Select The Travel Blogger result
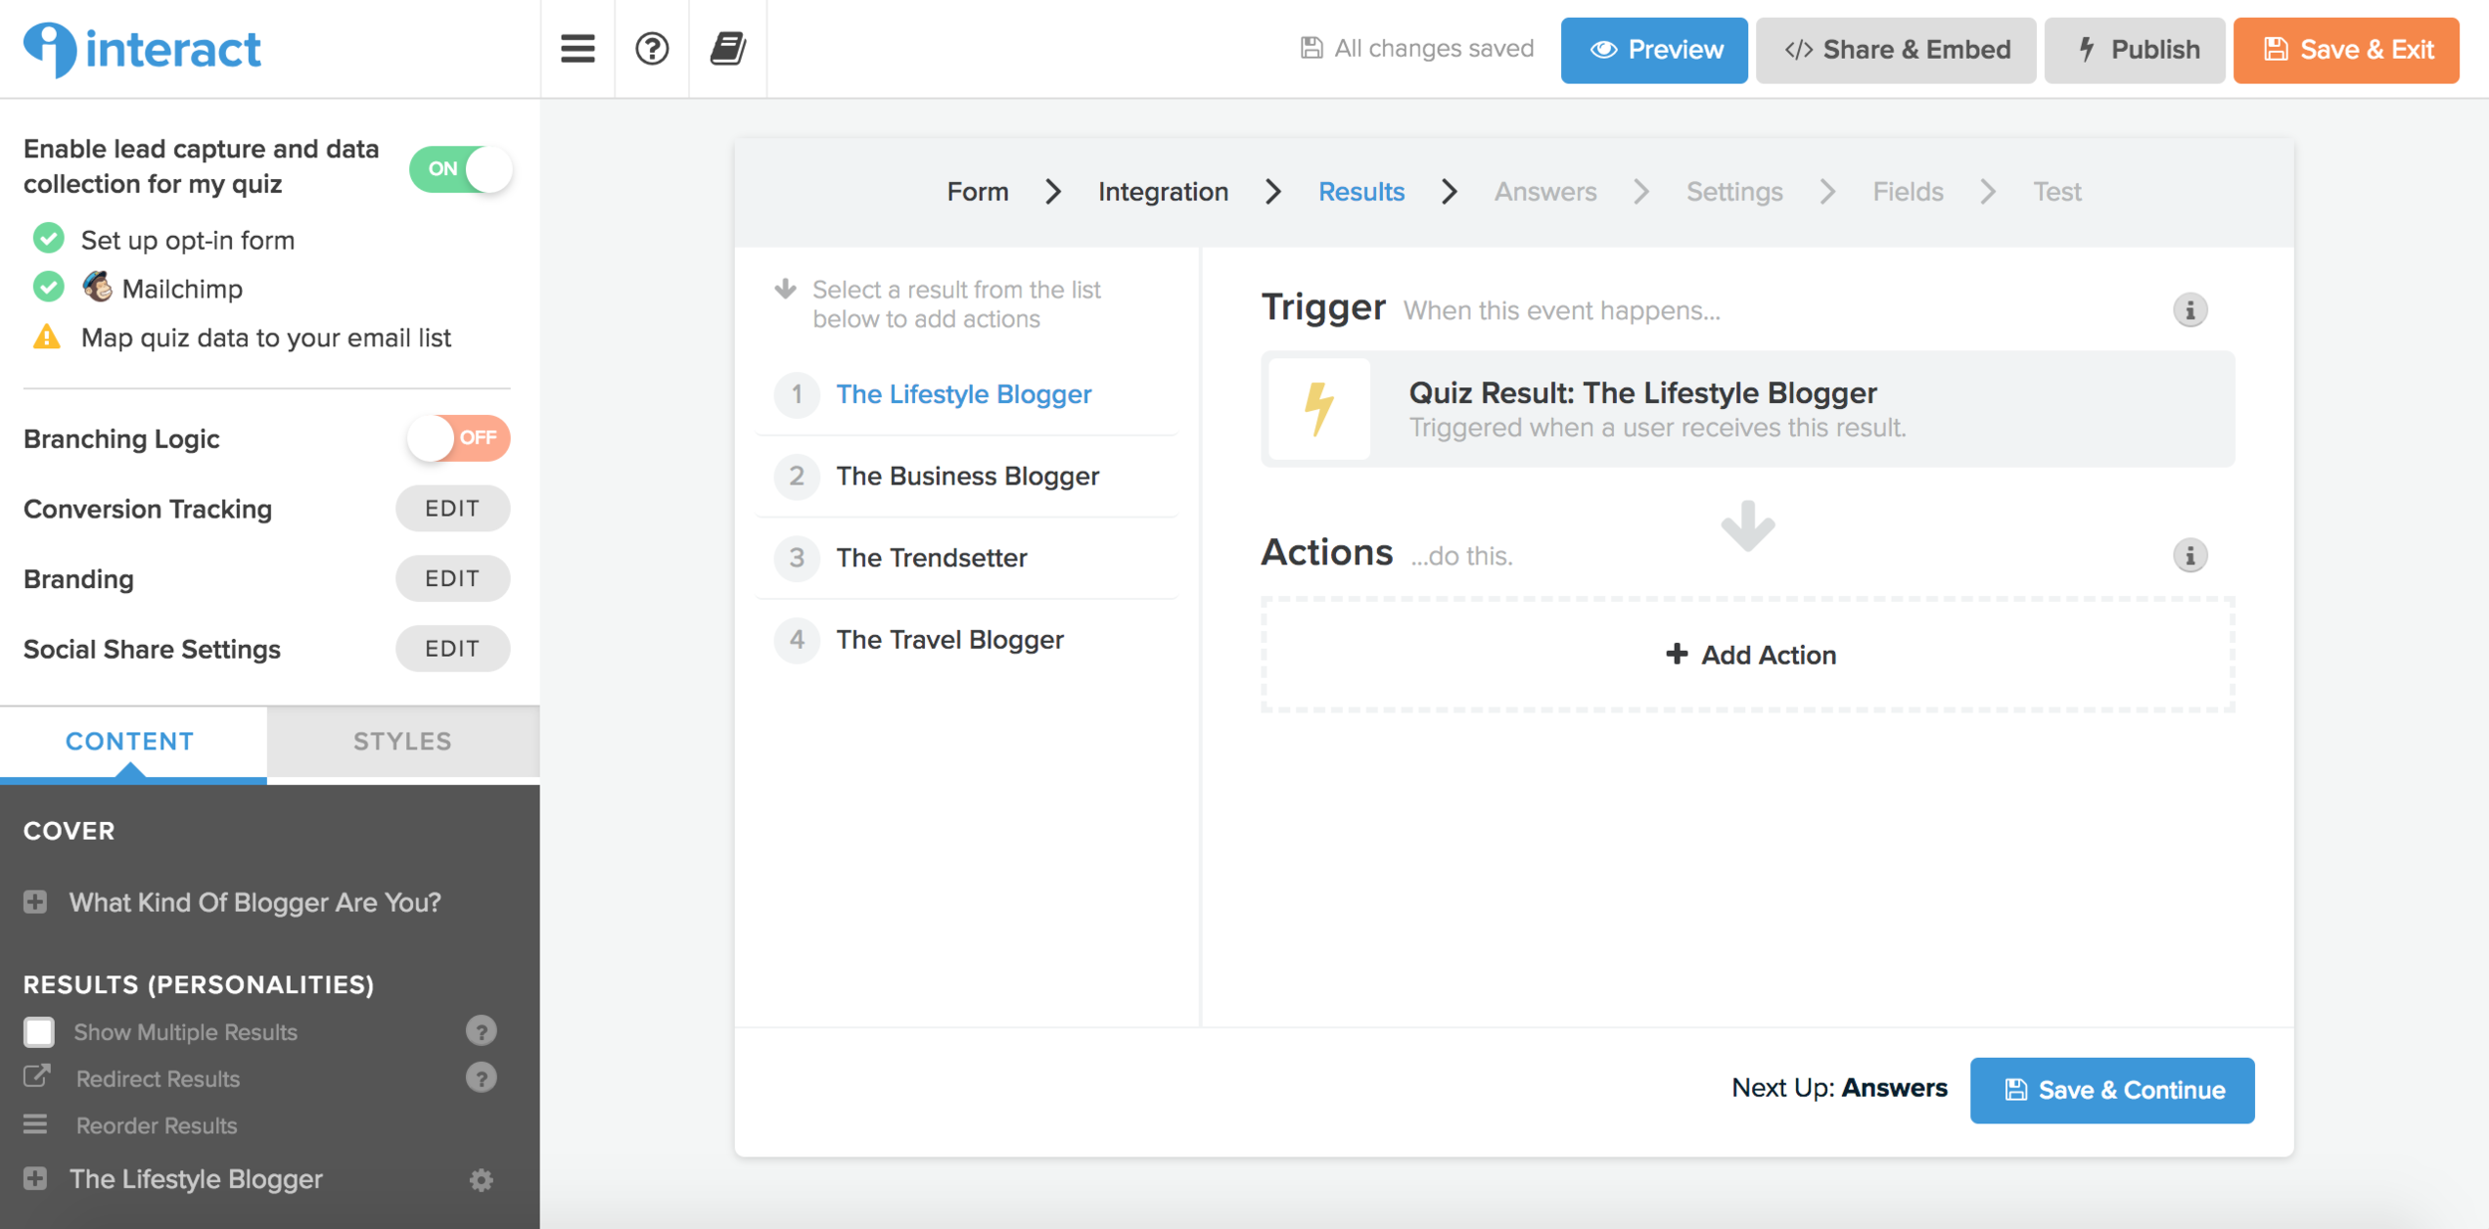The image size is (2489, 1229). (x=950, y=639)
